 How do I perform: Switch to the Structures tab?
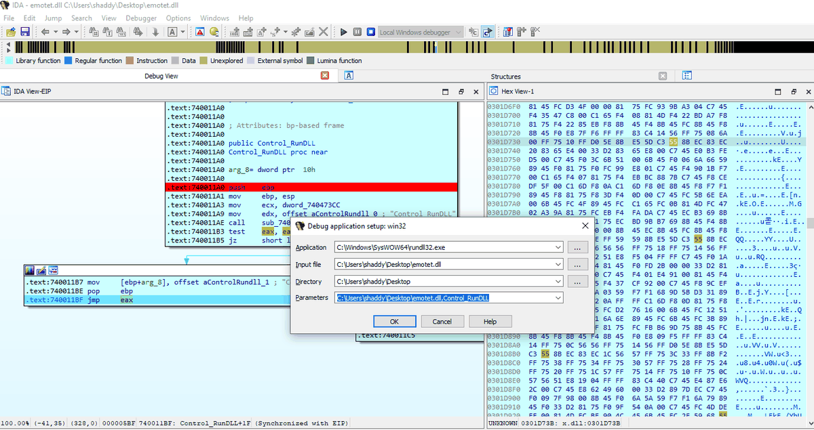(505, 77)
